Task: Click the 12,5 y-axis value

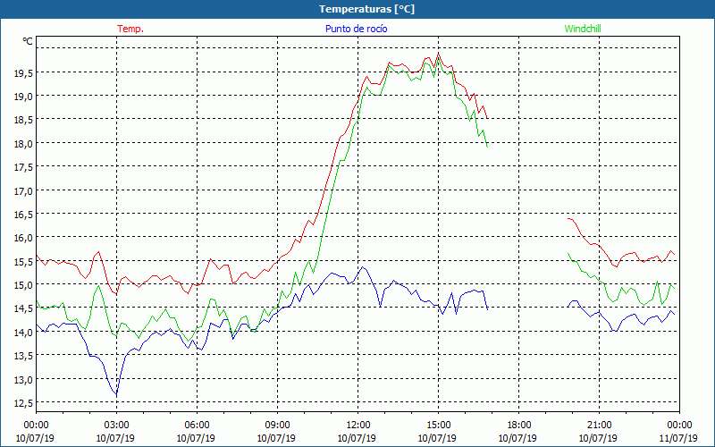Action: point(23,403)
